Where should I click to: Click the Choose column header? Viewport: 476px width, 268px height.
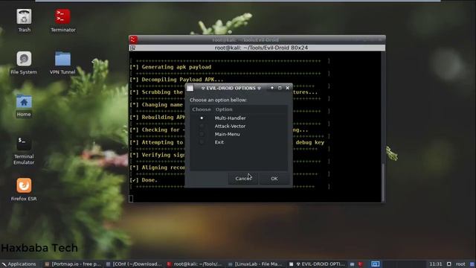click(202, 109)
